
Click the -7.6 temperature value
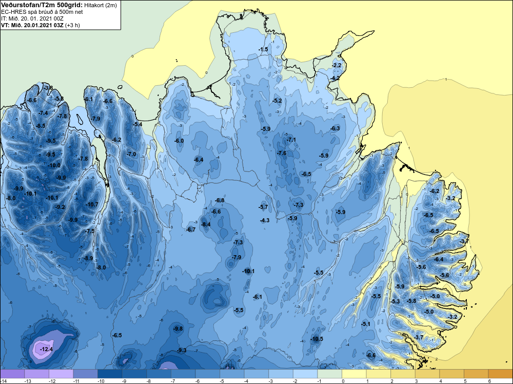pos(281,153)
